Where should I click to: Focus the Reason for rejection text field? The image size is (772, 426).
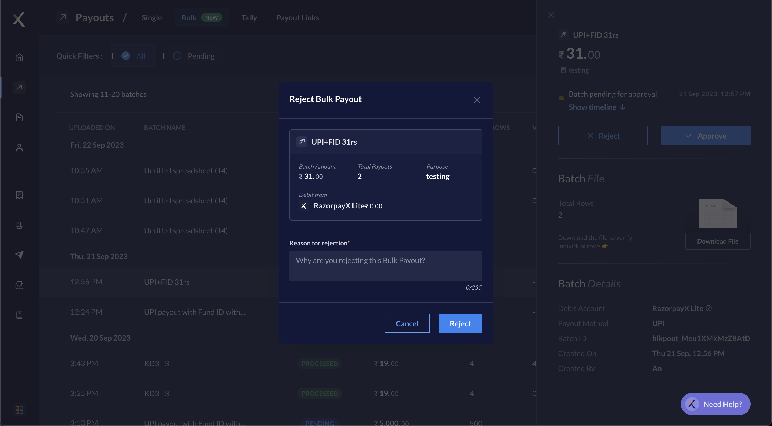coord(386,266)
